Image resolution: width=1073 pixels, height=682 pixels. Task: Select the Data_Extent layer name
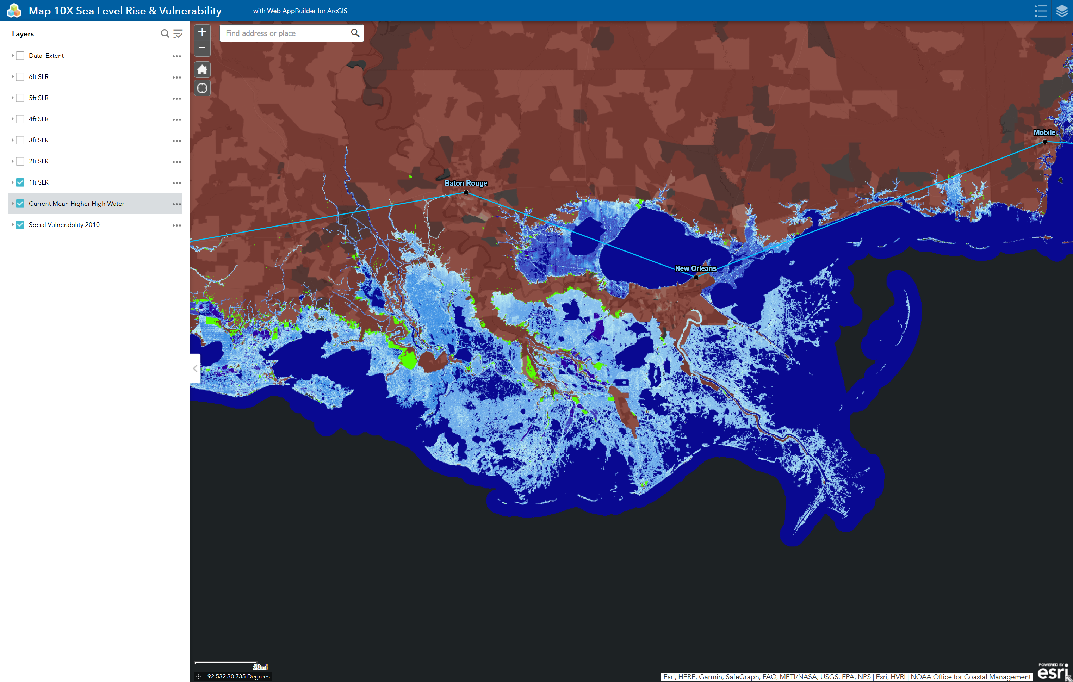click(46, 56)
